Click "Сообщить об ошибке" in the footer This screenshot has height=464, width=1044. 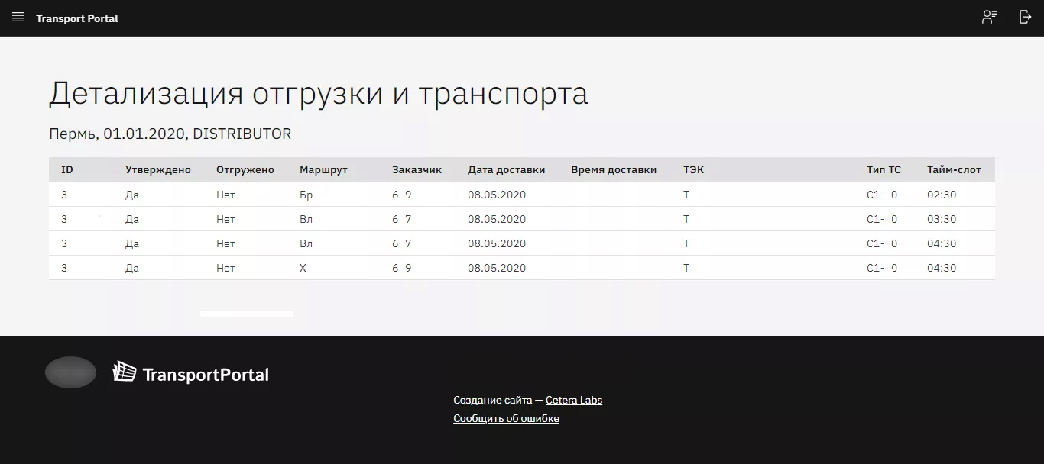pos(506,418)
